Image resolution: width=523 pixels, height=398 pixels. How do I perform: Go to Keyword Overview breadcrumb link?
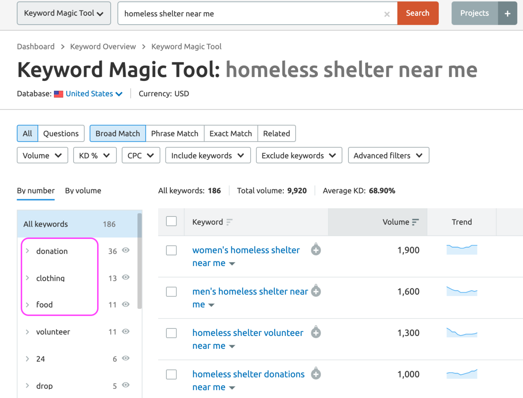103,47
